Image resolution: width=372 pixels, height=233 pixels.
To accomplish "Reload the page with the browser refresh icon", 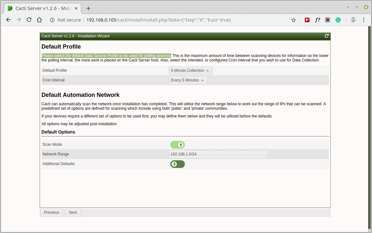I will (29, 20).
